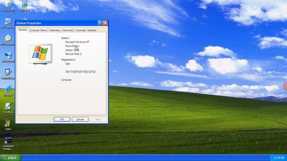Switch to the Computer Name tab

point(38,30)
